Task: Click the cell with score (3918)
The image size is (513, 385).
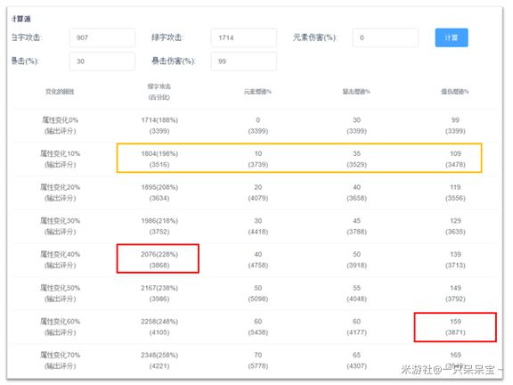Action: pos(356,259)
